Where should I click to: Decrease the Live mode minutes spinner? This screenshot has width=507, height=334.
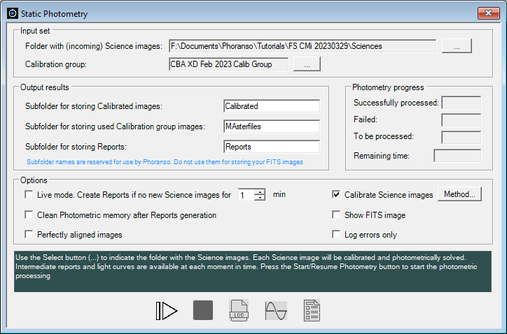coord(260,198)
